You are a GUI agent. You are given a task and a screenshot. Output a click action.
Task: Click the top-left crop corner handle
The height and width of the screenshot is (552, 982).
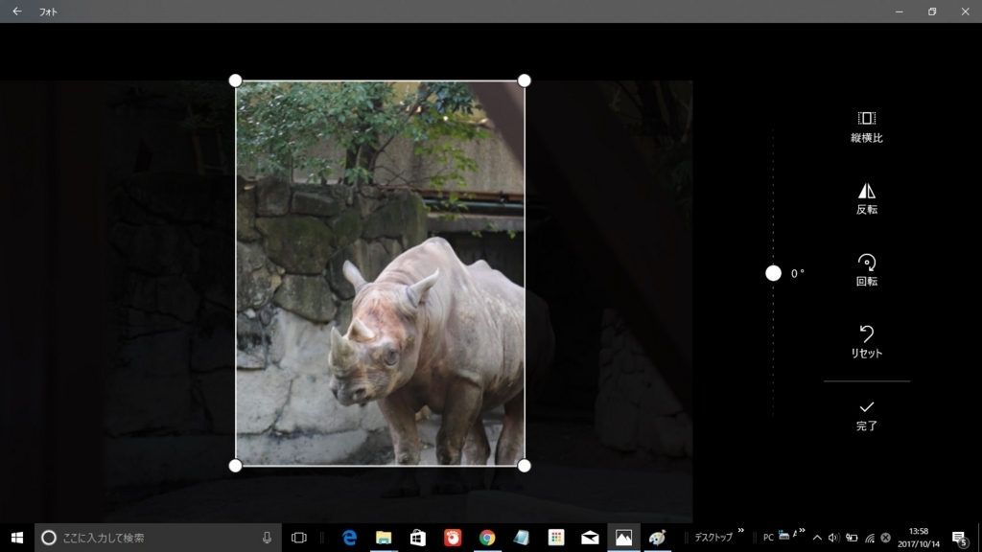click(x=236, y=80)
